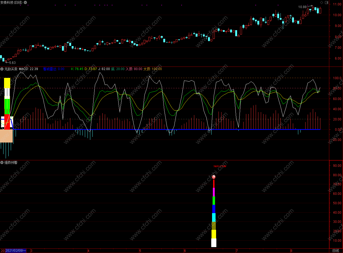
Task: Expand the 强势预警 indicator menu arrow
Action: 2,162
